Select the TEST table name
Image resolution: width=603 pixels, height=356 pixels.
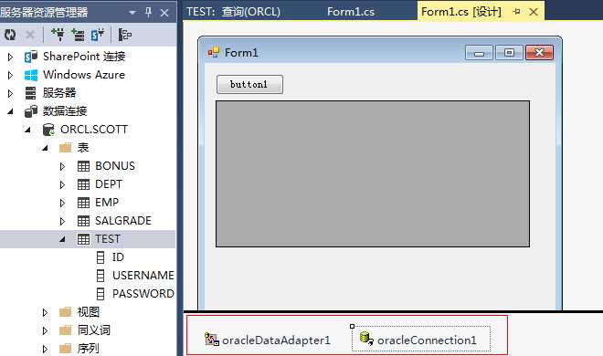click(108, 239)
